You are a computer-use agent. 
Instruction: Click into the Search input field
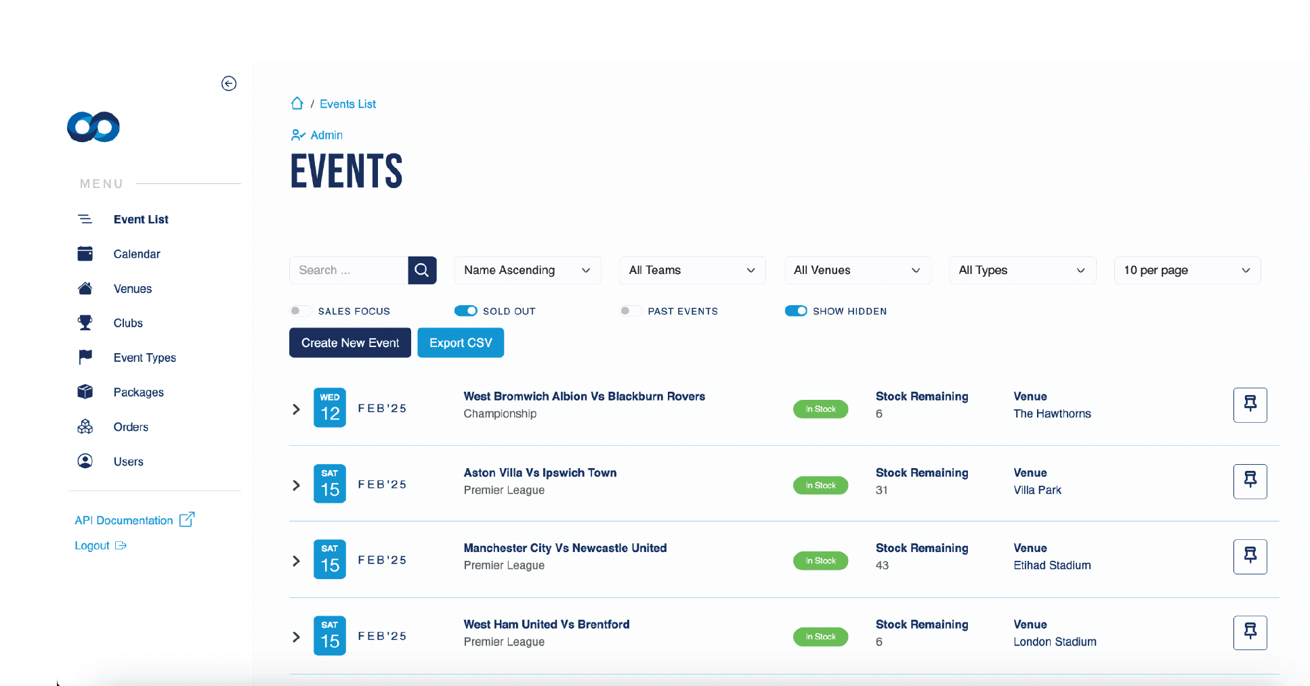[348, 271]
